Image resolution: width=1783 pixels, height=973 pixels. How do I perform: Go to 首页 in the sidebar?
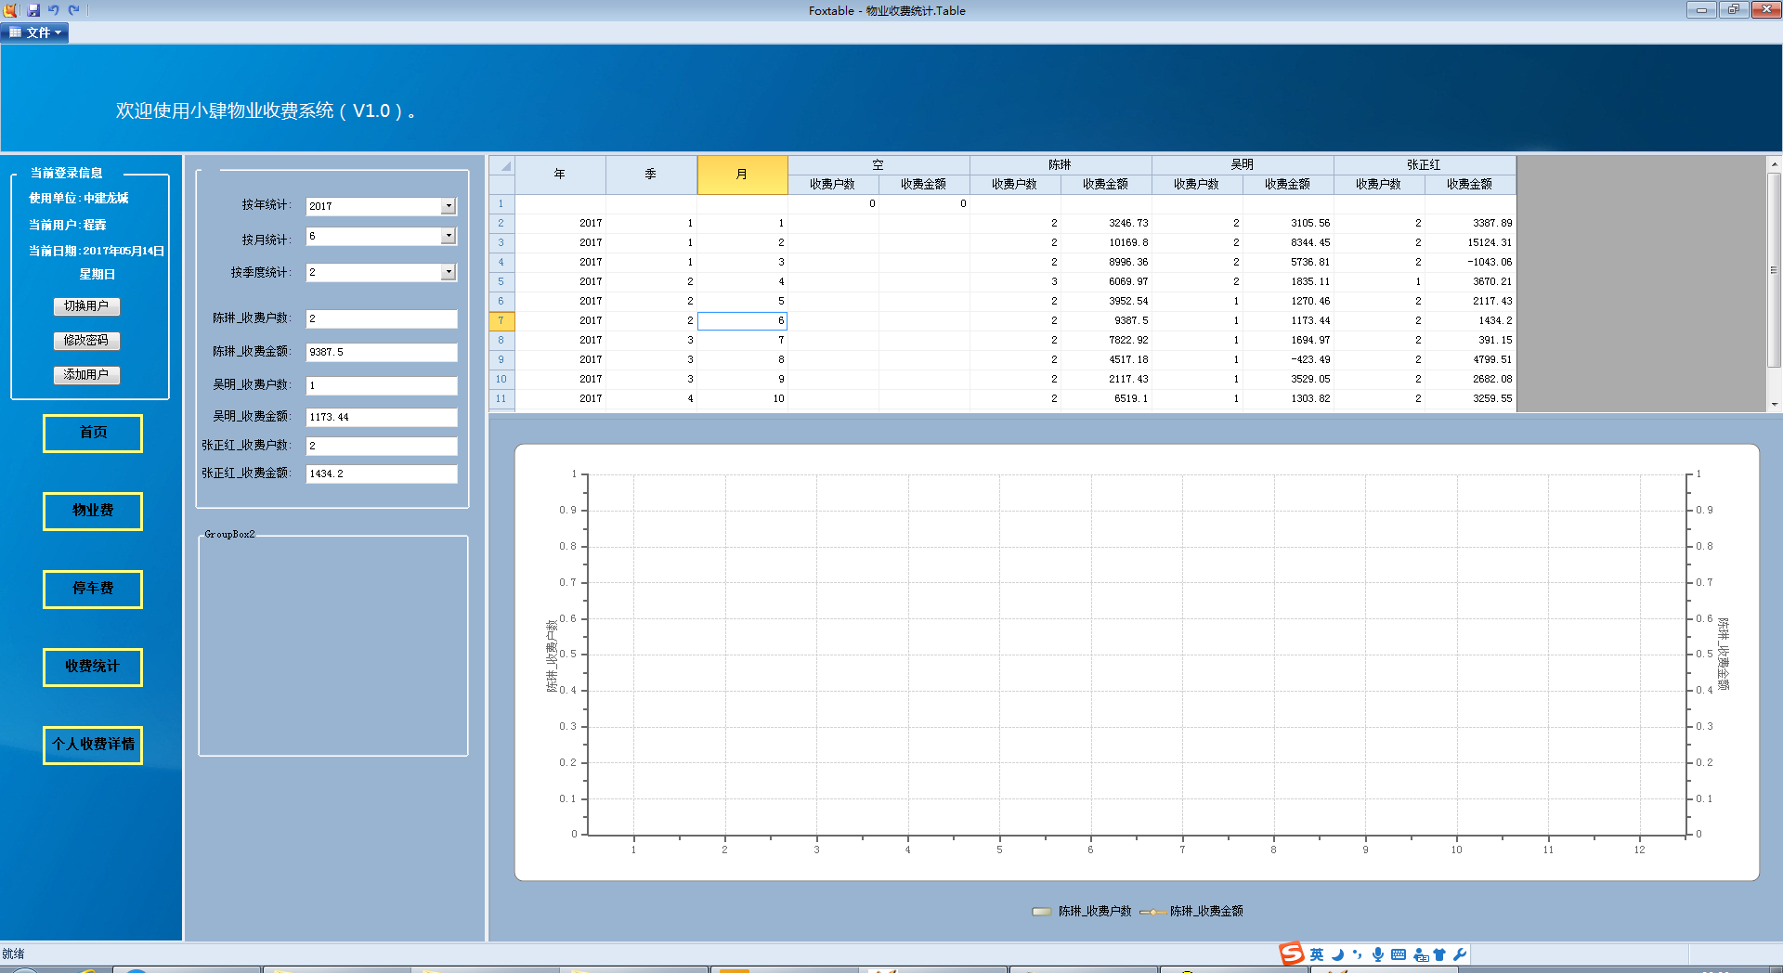pos(93,433)
